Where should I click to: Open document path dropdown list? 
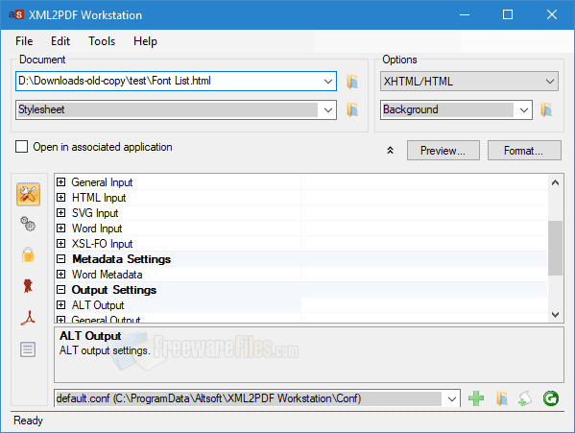point(328,81)
